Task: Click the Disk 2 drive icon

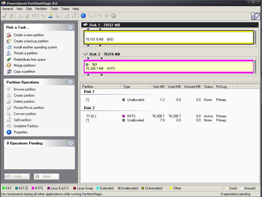Action: click(85, 54)
